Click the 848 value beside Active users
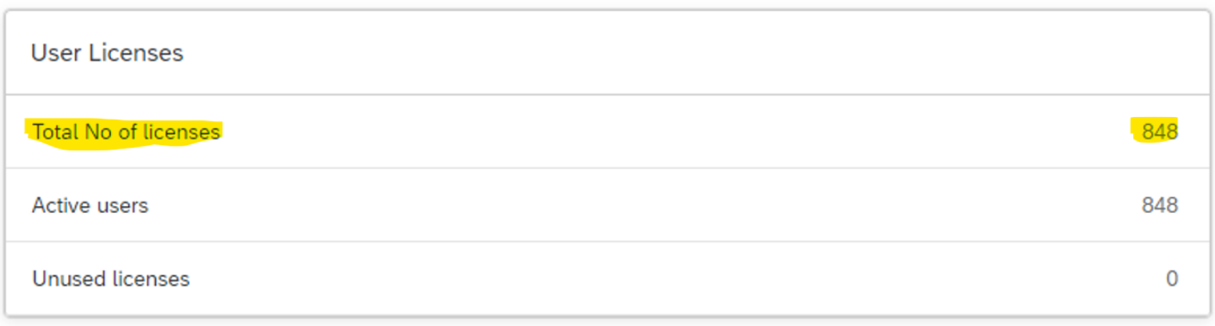Screen dimensions: 1215x326 pos(1160,206)
